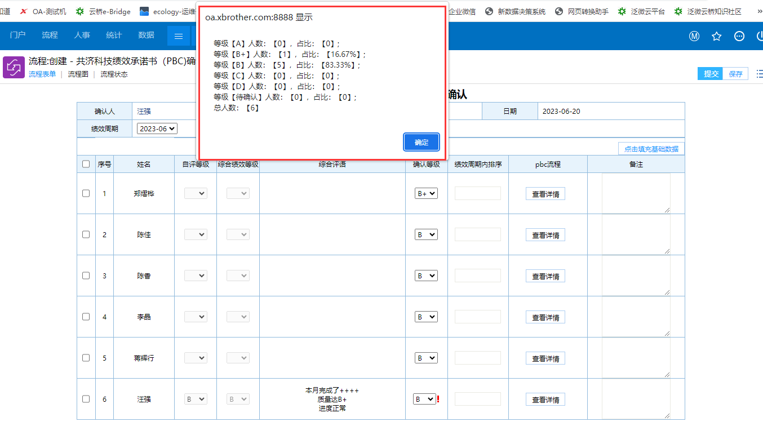
Task: Switch to the 流程图 tab
Action: point(78,74)
